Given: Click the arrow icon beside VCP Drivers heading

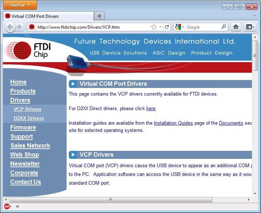Looking at the screenshot, I should 73,155.
